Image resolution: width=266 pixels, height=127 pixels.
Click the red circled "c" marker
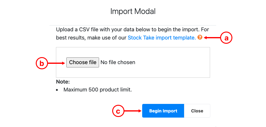[118, 111]
